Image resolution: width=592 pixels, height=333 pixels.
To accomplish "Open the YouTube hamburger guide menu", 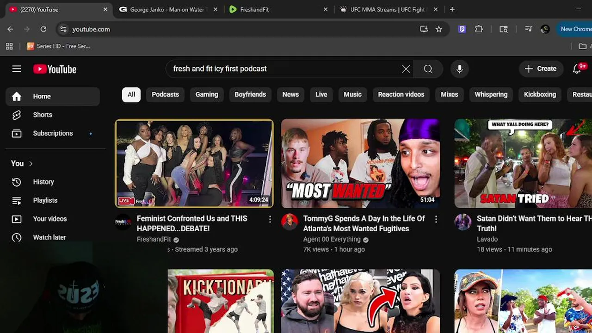I will (17, 69).
